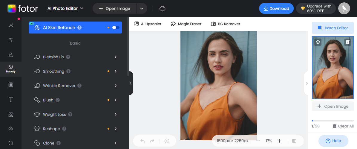This screenshot has height=149, width=357.
Task: Click the Open Image button in header
Action: pos(114,8)
